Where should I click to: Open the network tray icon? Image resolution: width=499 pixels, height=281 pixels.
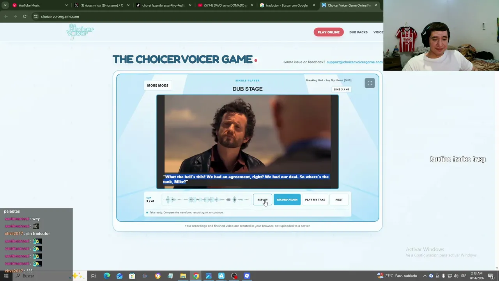449,276
